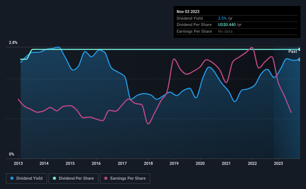
Task: Select the Dividend Per Share endpoint marker
Action: (x=300, y=49)
